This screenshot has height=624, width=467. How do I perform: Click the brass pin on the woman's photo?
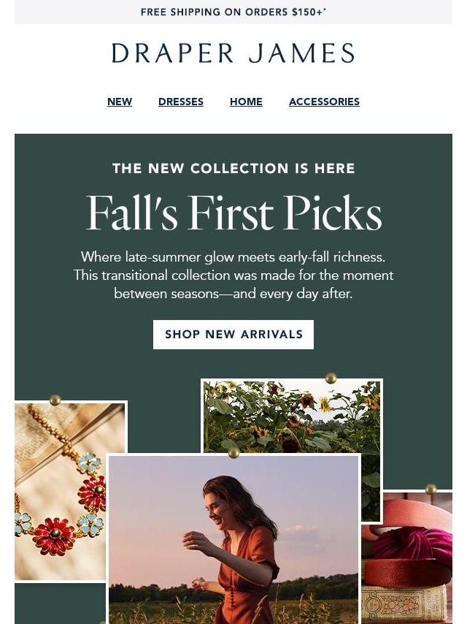tap(233, 452)
